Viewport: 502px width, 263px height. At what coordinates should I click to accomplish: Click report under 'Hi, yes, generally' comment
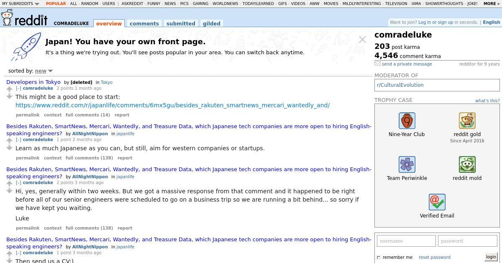pyautogui.click(x=125, y=228)
